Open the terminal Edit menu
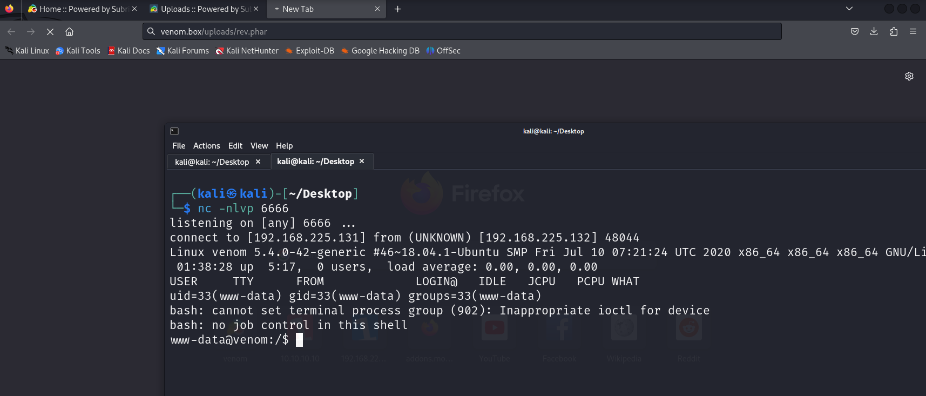 point(235,146)
